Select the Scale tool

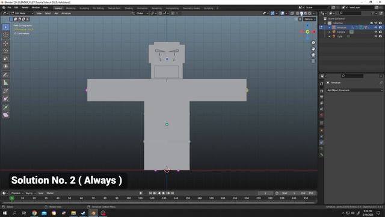(5, 58)
